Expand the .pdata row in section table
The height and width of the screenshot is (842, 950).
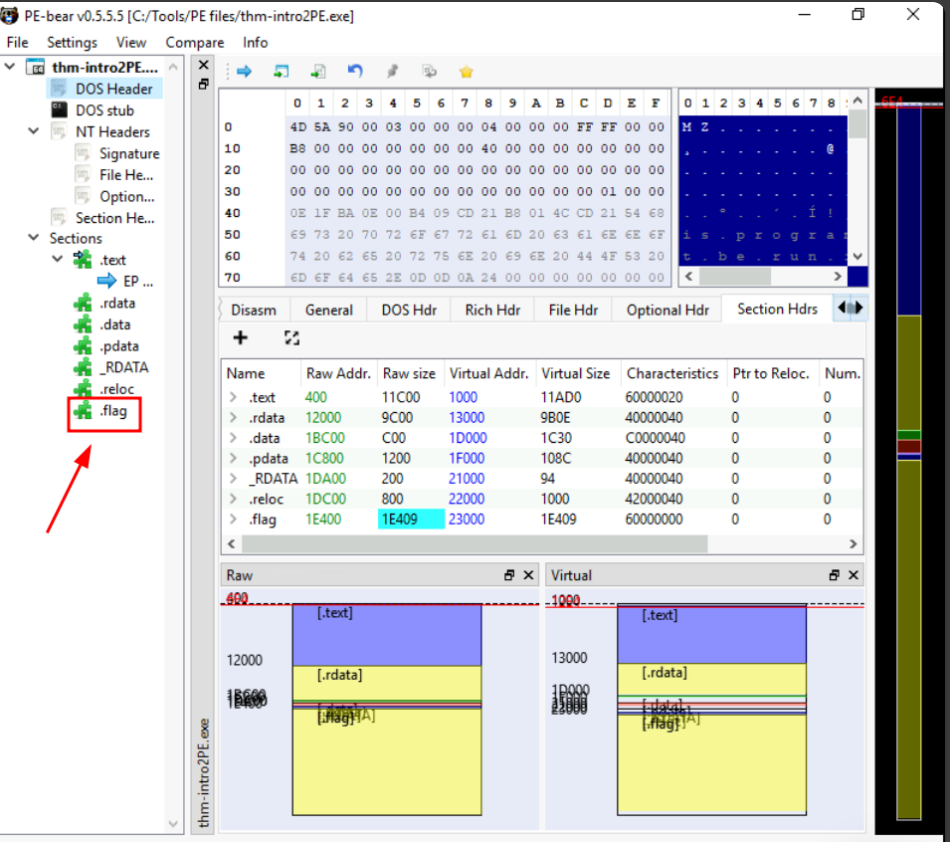[233, 458]
